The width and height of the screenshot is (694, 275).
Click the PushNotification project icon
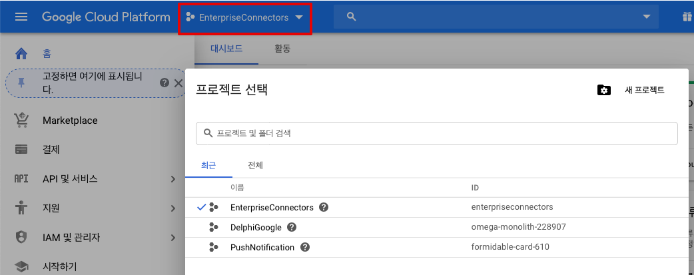[214, 248]
